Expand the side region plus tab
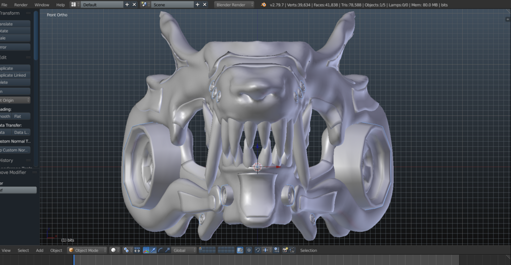 click(x=507, y=19)
